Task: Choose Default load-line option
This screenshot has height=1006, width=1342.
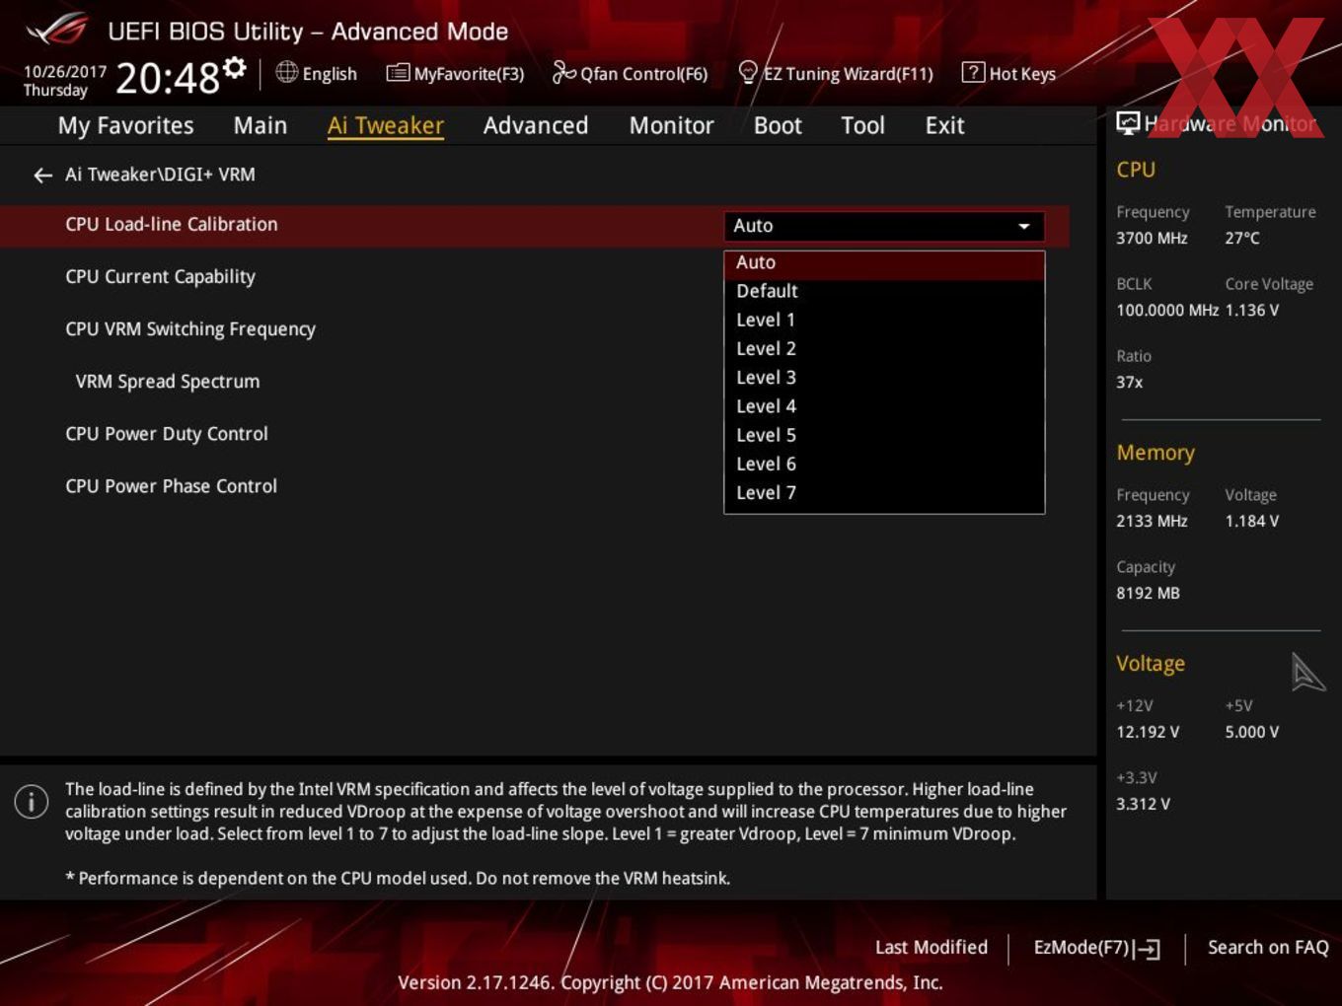Action: (x=884, y=291)
